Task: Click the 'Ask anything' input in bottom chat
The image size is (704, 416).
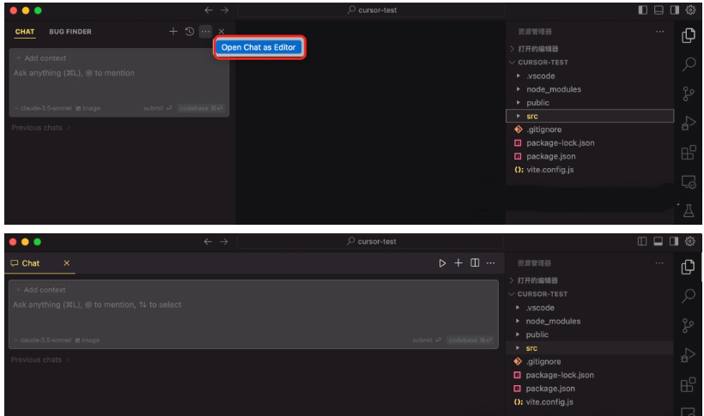Action: (172, 304)
